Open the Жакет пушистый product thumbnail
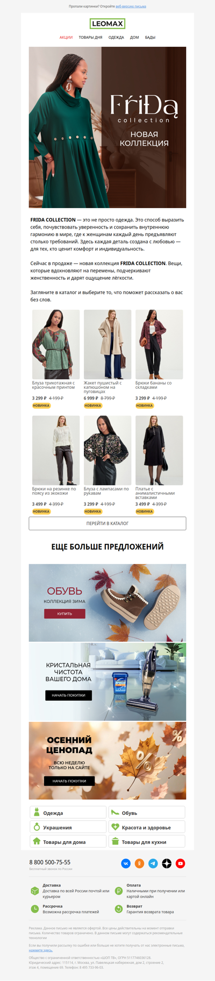Image resolution: width=215 pixels, height=981 pixels. click(107, 344)
